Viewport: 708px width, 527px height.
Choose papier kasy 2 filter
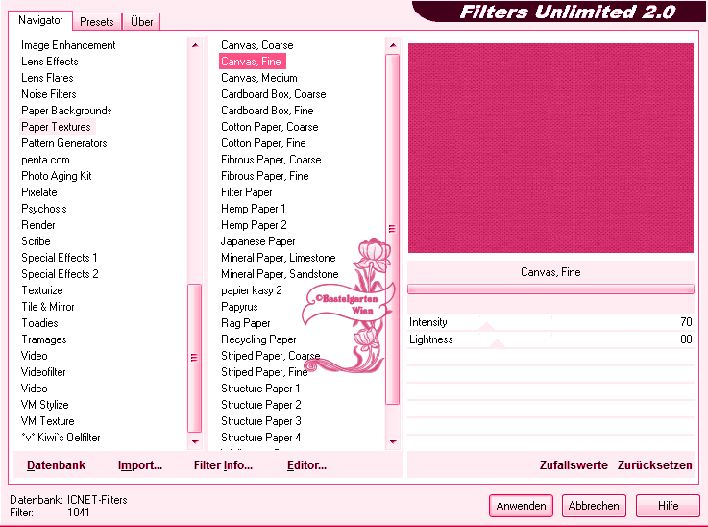(x=252, y=290)
